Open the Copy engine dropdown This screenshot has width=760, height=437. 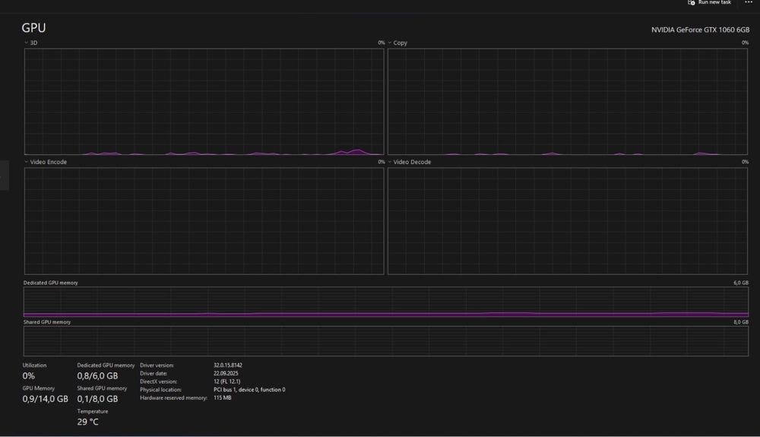[397, 43]
